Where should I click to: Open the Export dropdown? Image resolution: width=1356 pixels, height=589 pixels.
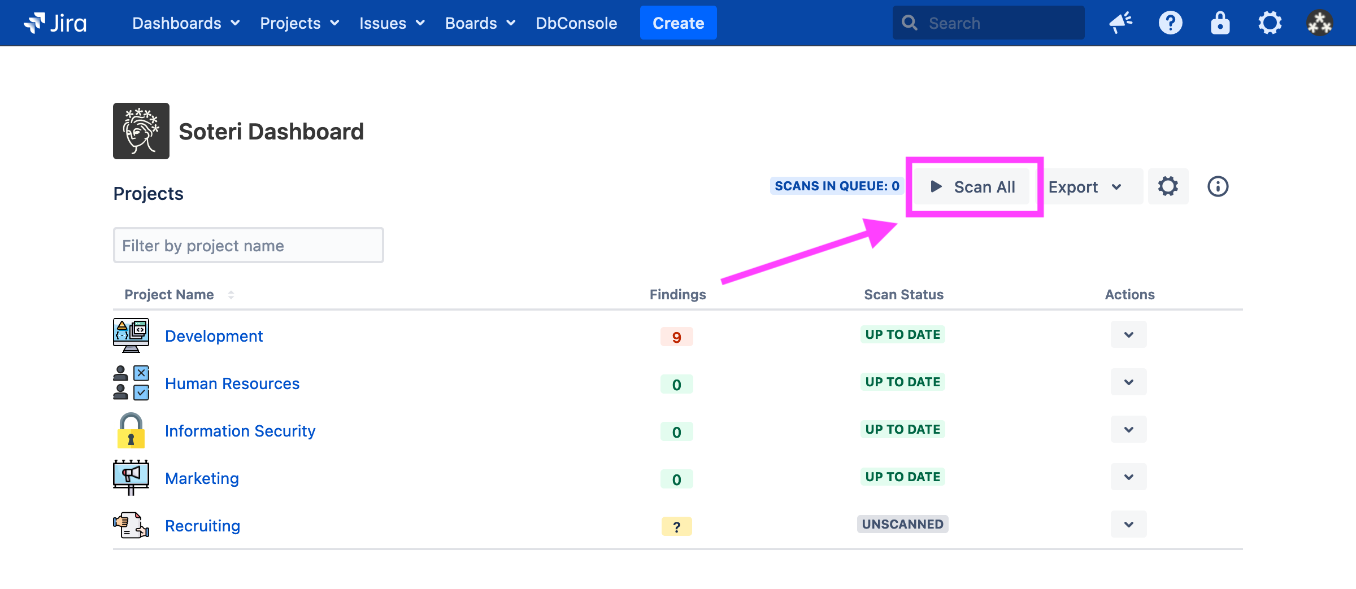click(x=1085, y=187)
